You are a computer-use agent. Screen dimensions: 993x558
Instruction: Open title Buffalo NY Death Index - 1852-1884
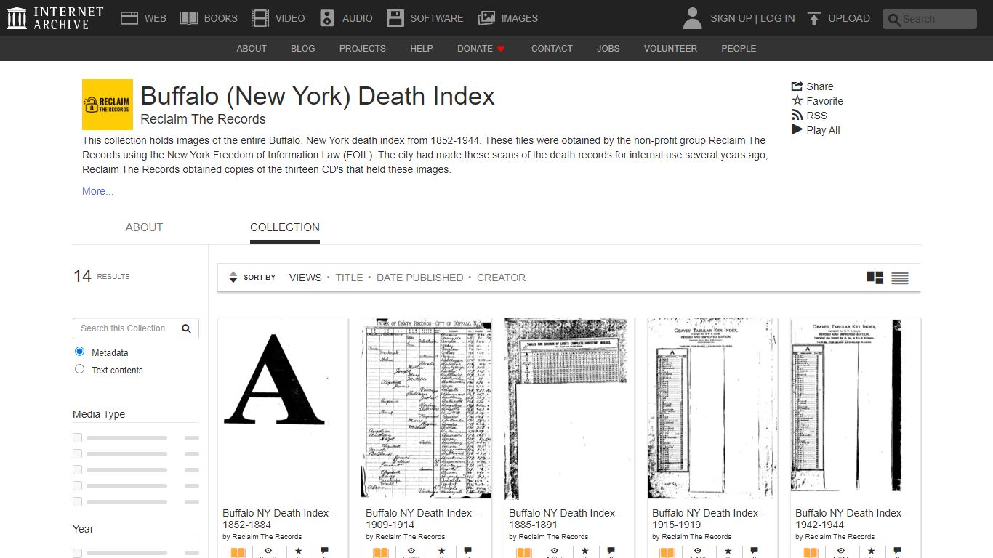coord(278,519)
